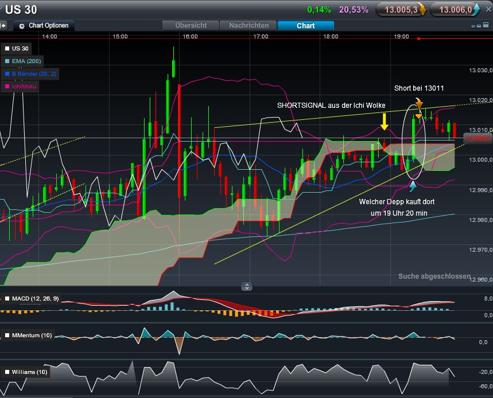Screen dimensions: 493x398
Task: Close the US 30 panel with the X
Action: point(488,10)
